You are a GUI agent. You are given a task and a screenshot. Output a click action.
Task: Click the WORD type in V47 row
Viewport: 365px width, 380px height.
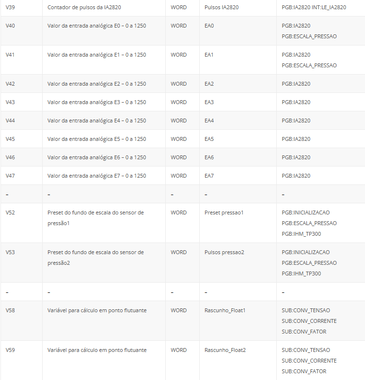coord(178,176)
